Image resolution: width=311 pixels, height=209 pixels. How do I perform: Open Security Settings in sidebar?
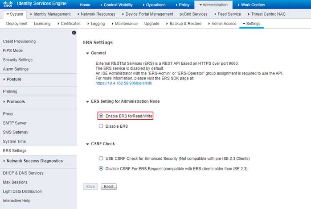18,60
